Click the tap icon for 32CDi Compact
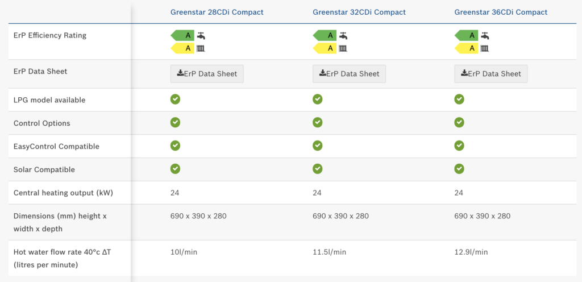 pos(343,36)
